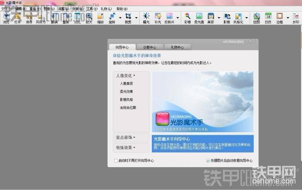The image size is (302, 190).
Task: Click the 放大 (zoom in) magnifier icon
Action: point(89,18)
